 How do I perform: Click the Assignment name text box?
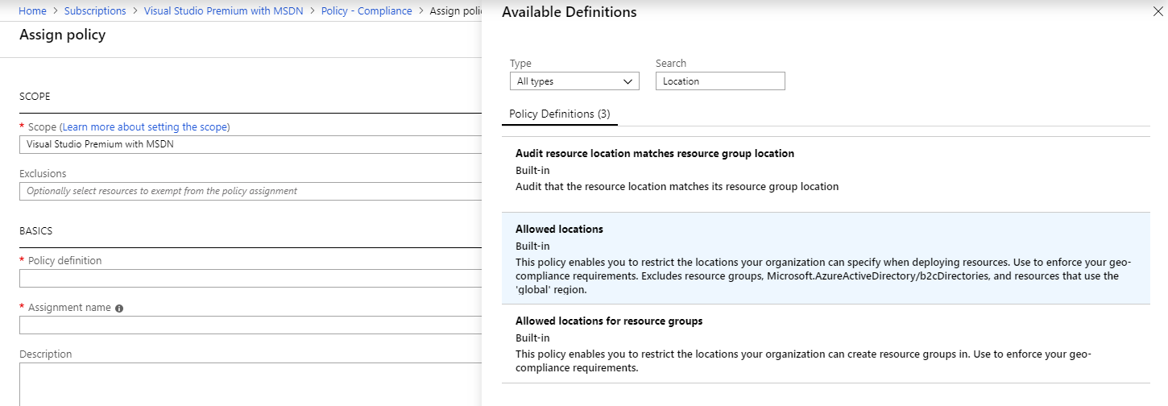[x=250, y=325]
